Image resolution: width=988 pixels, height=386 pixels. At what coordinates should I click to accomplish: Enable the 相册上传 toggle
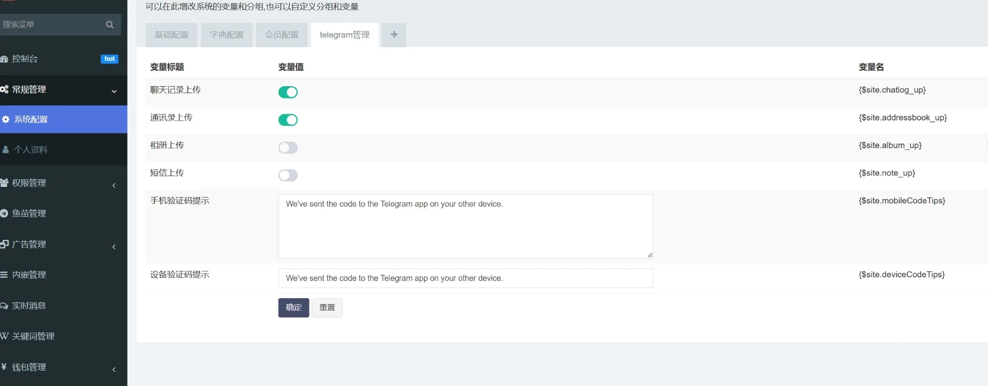point(288,148)
